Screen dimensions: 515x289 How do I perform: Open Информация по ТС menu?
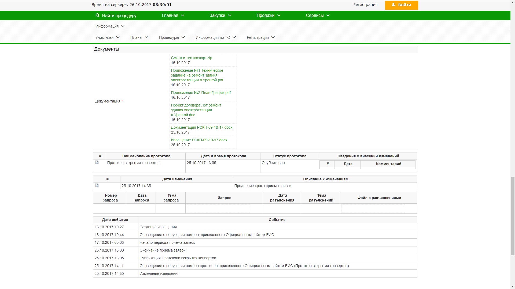[216, 37]
